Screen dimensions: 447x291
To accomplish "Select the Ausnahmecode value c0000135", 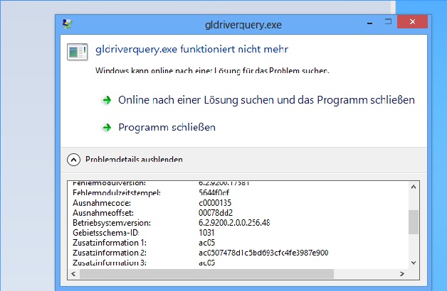I will (215, 203).
